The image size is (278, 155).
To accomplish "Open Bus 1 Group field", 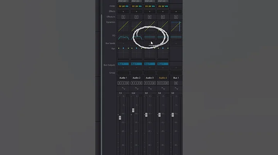I will tap(176, 73).
